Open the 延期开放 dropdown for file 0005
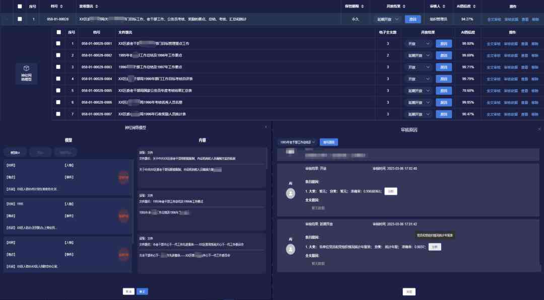This screenshot has width=544, height=300. pos(419,91)
